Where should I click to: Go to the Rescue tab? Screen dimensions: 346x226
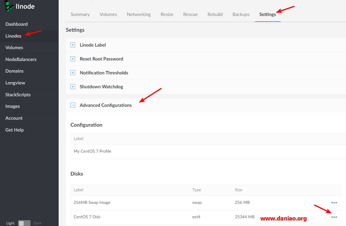[190, 14]
